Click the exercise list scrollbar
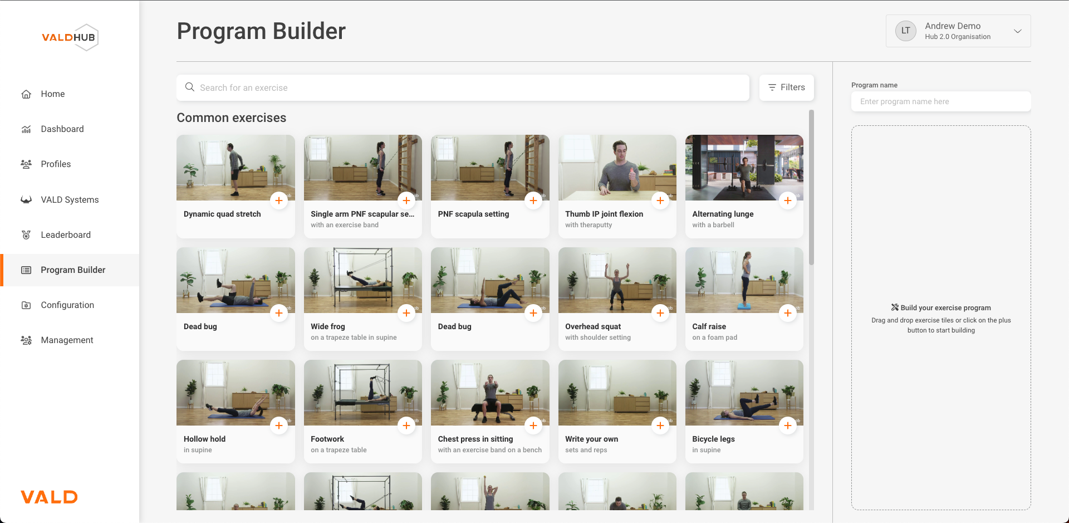This screenshot has width=1069, height=523. pos(811,187)
